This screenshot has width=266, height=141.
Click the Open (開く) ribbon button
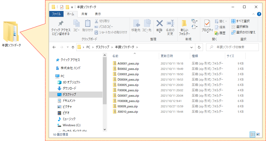pyautogui.click(x=221, y=21)
